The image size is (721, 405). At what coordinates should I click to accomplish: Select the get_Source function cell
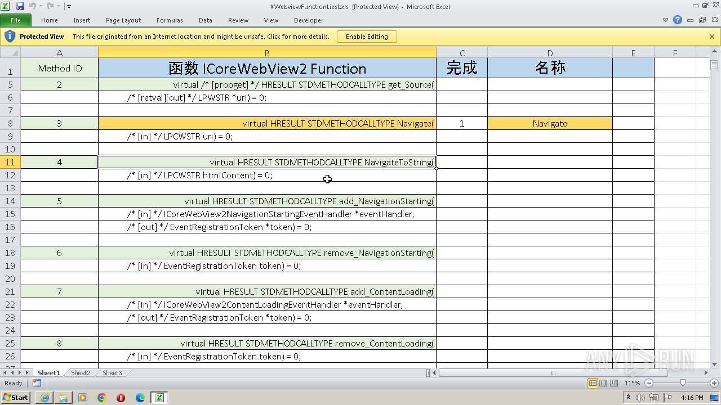pyautogui.click(x=267, y=84)
